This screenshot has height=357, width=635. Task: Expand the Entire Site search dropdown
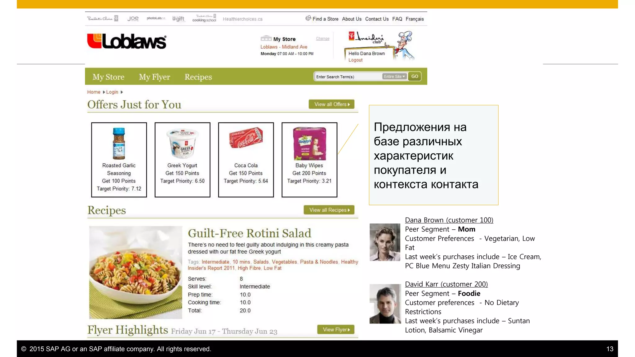394,77
